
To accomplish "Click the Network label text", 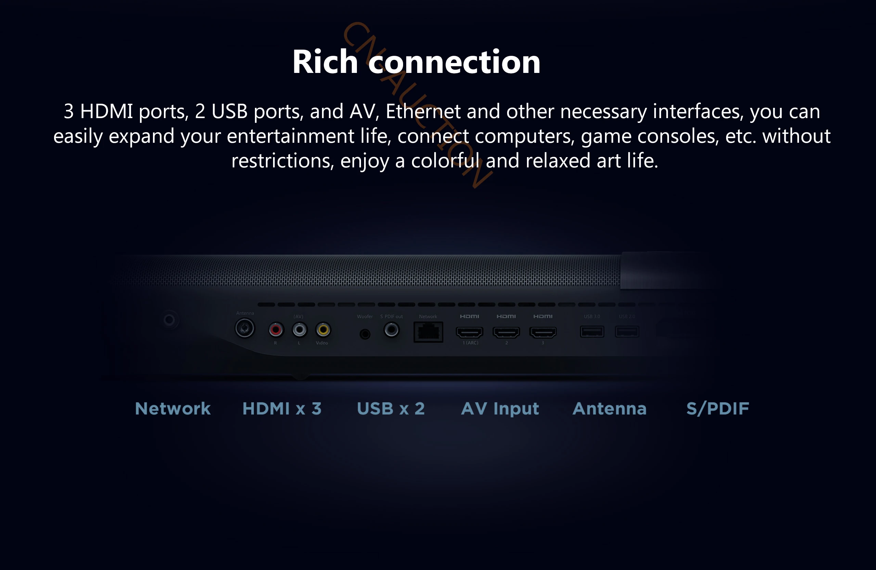I will [172, 408].
